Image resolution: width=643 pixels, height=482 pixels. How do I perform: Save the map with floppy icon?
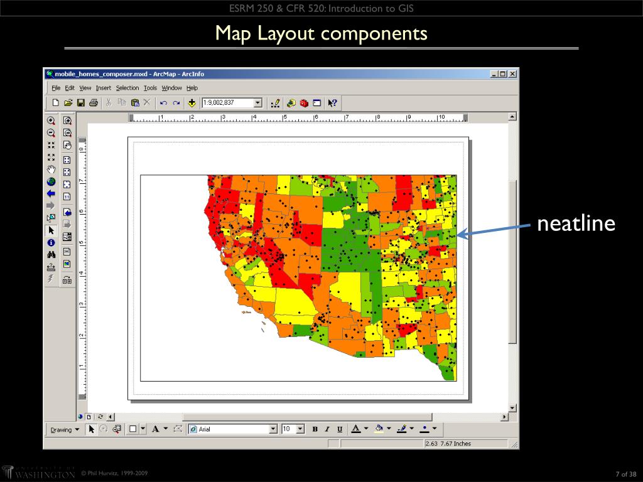tap(81, 103)
